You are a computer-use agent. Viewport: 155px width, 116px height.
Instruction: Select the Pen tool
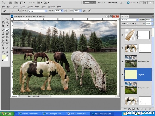coord(3,44)
